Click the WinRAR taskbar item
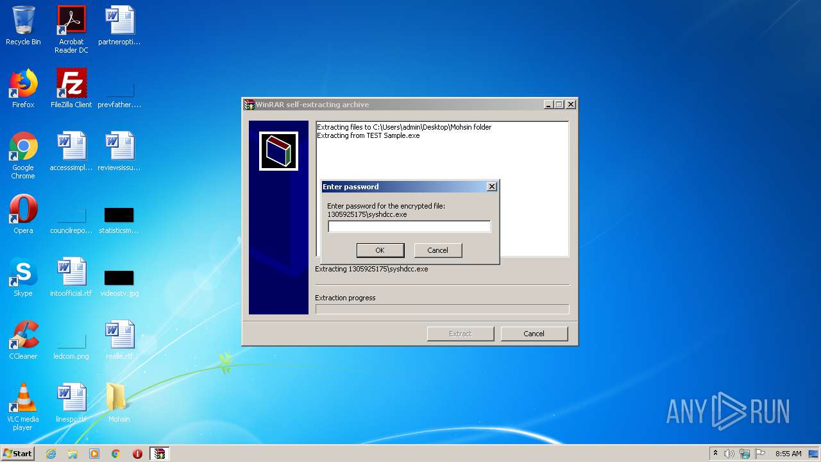The width and height of the screenshot is (821, 462). [159, 454]
